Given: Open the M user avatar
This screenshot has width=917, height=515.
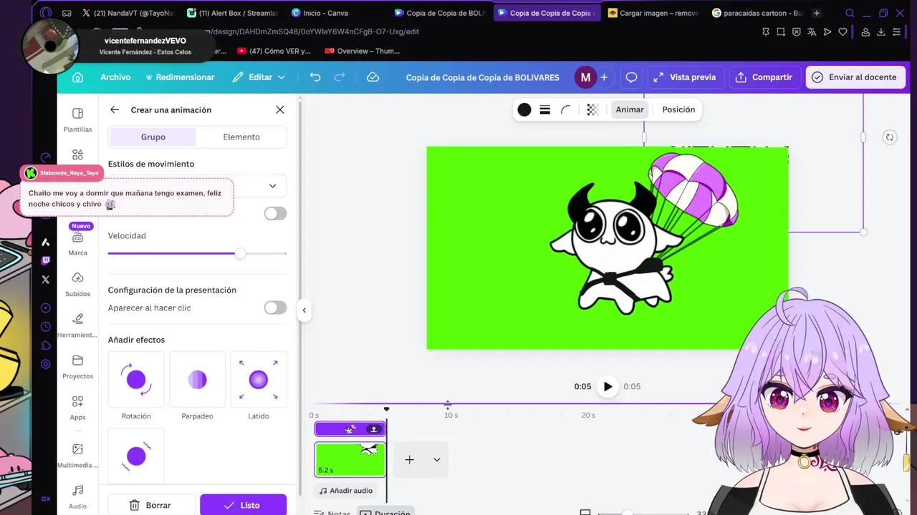Looking at the screenshot, I should tap(585, 77).
